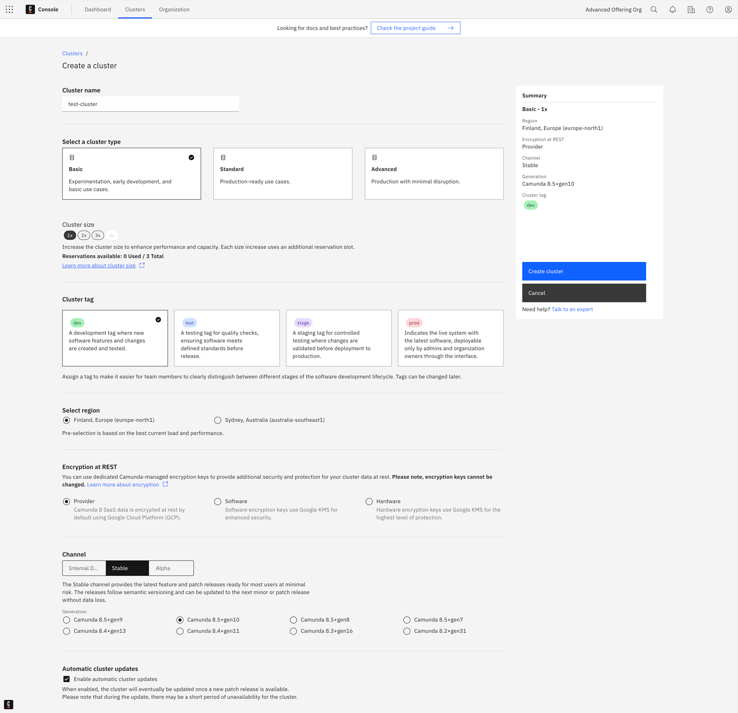Open the Dashboard tab
This screenshot has width=738, height=713.
pyautogui.click(x=98, y=9)
